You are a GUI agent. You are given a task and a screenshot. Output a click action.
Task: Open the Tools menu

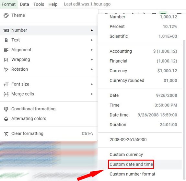pyautogui.click(x=39, y=4)
